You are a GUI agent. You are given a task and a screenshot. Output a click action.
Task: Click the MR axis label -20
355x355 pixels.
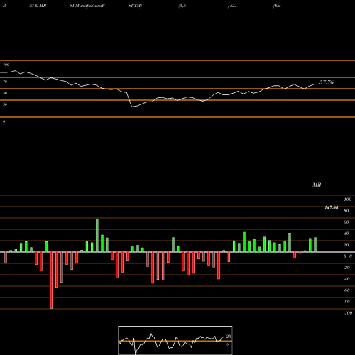(x=346, y=268)
